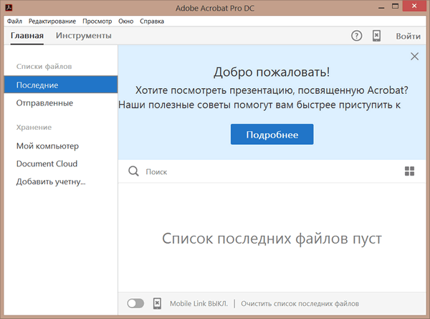
Task: Switch to thumbnail grid view
Action: pos(409,171)
